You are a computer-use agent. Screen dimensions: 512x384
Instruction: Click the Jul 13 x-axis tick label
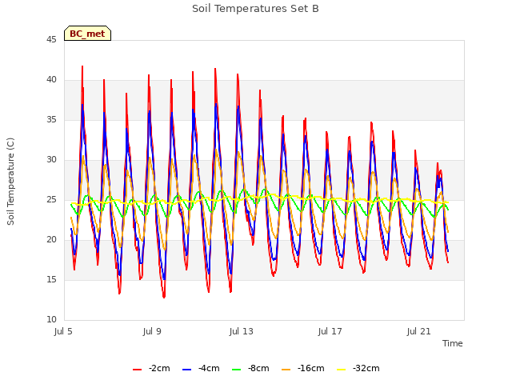[242, 332]
